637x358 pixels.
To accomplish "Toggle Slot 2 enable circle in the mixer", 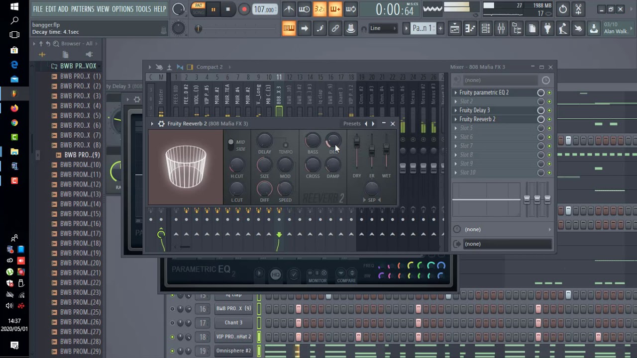I will (540, 101).
